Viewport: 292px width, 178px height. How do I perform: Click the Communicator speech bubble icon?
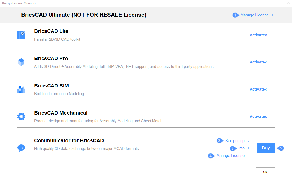tap(21, 148)
